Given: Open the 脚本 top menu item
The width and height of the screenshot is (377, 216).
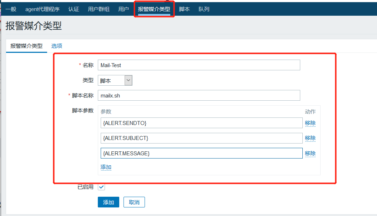Looking at the screenshot, I should pos(185,9).
